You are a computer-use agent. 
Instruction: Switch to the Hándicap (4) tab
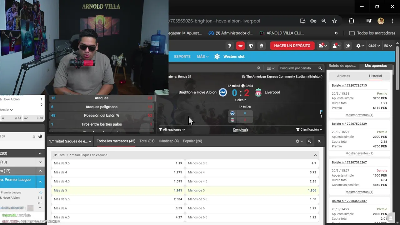point(169,141)
